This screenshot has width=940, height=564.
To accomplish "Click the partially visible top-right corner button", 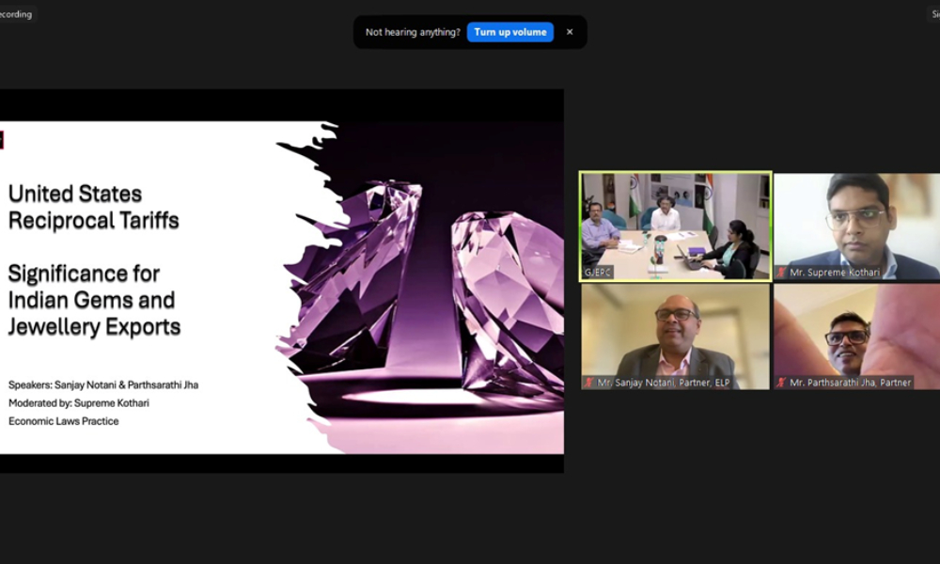I will 933,14.
